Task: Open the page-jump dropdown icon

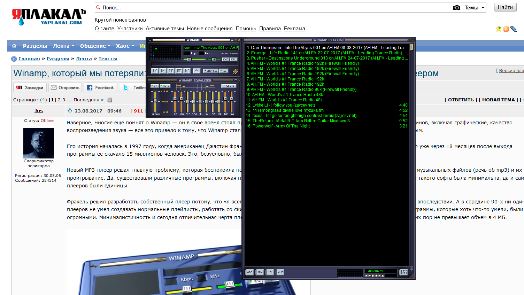Action: 110,100
